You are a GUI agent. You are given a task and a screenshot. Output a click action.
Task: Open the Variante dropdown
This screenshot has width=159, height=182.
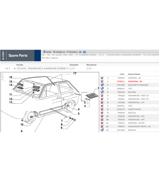point(72,68)
